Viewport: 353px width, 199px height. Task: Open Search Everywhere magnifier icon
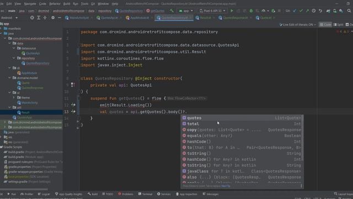(x=349, y=11)
